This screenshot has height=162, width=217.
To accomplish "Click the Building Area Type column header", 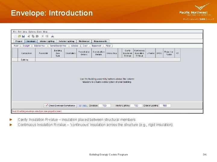I will [58, 53].
